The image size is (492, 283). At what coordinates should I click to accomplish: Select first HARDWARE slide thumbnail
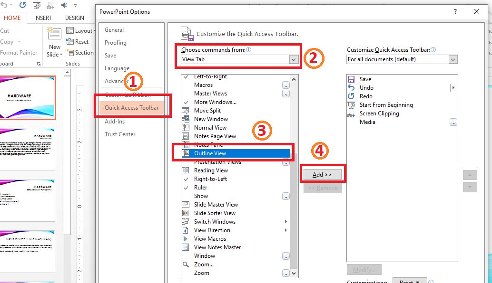click(28, 98)
